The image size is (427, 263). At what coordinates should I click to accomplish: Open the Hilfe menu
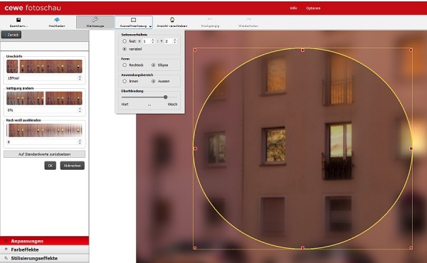[293, 8]
